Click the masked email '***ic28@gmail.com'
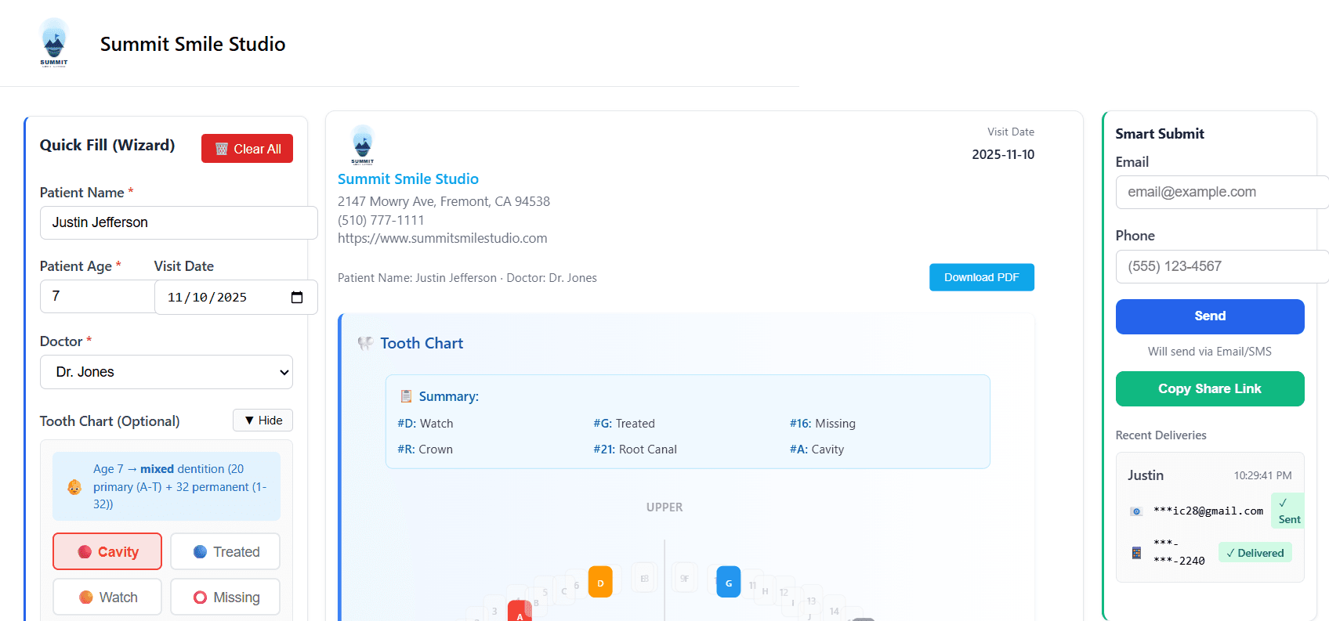The height and width of the screenshot is (621, 1329). click(x=1208, y=511)
